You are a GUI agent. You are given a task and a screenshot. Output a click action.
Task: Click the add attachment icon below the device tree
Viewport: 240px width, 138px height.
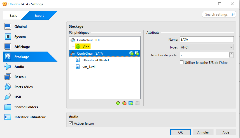pyautogui.click(x=131, y=103)
